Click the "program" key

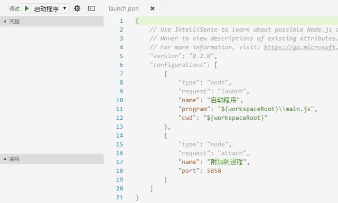(194, 109)
